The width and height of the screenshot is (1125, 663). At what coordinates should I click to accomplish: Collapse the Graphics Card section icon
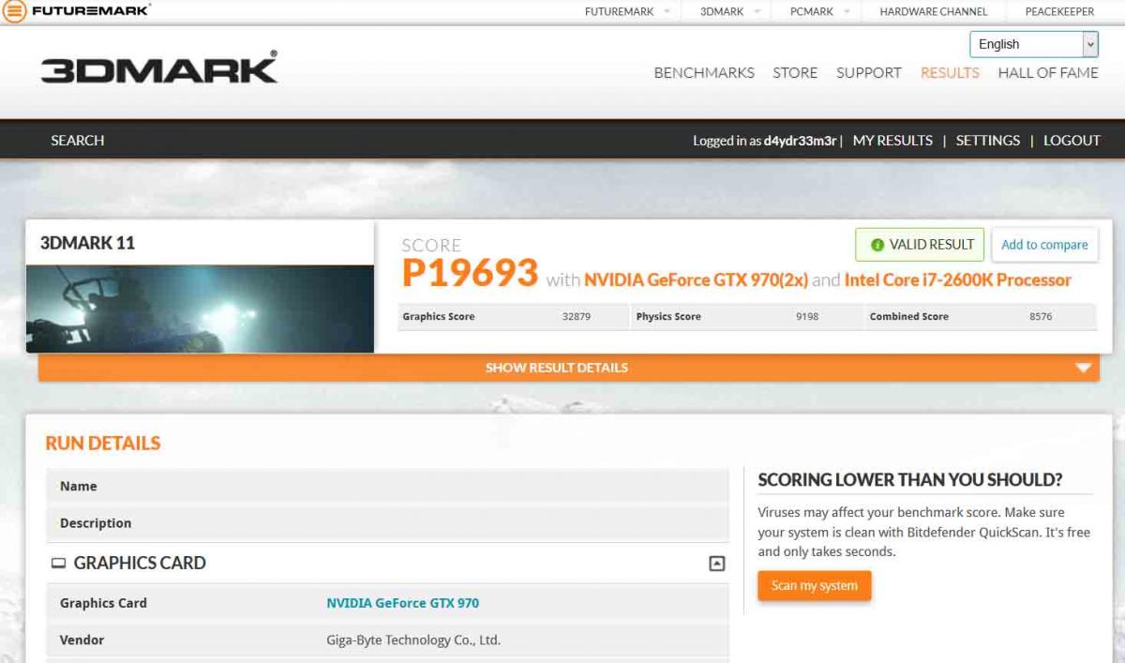716,564
